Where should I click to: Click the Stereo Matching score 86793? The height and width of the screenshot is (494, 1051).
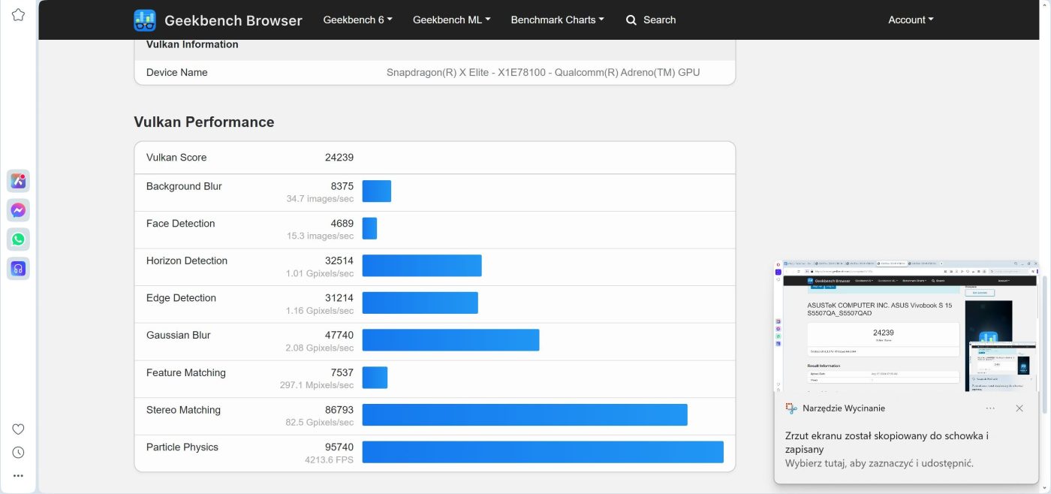339,410
